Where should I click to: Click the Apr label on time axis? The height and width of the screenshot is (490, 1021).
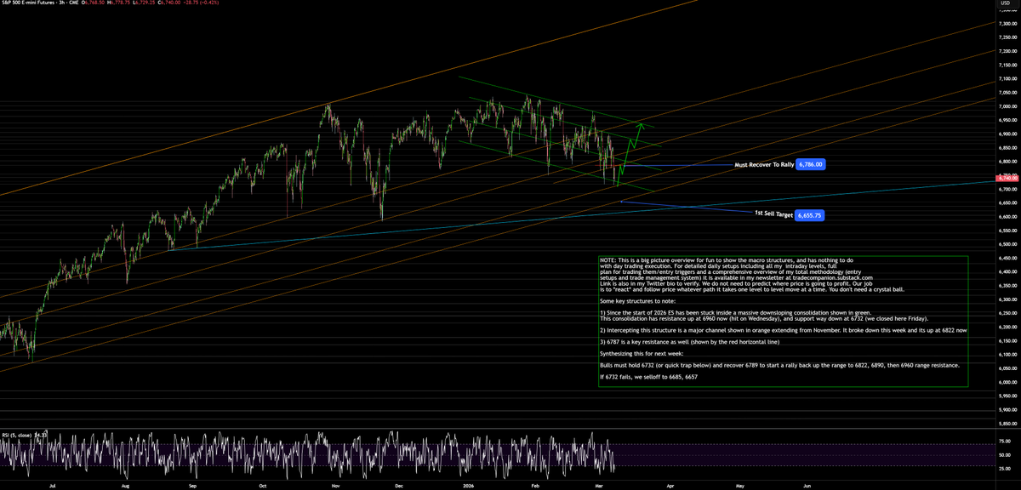(x=671, y=484)
